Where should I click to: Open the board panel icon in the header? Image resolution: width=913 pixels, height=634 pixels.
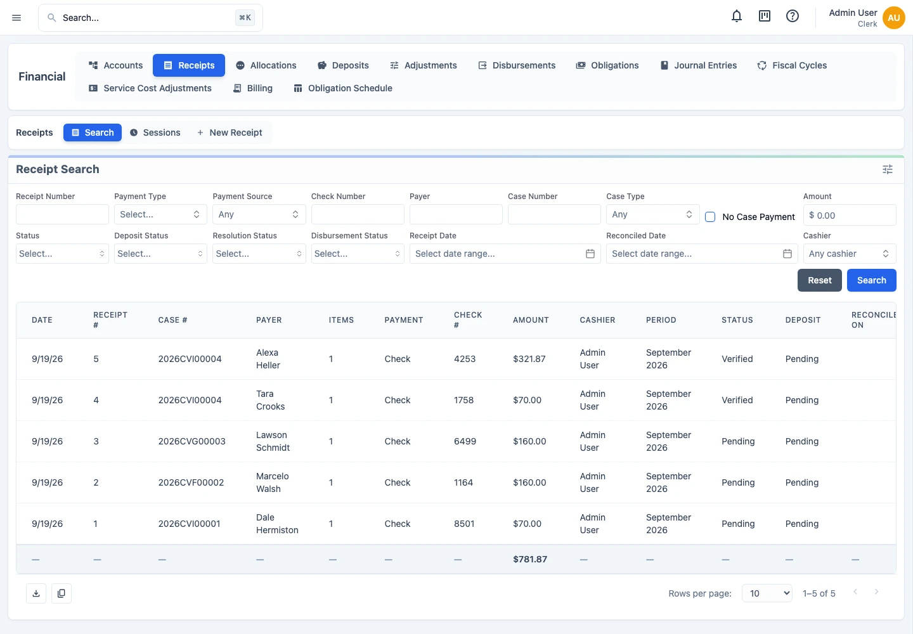(x=765, y=16)
